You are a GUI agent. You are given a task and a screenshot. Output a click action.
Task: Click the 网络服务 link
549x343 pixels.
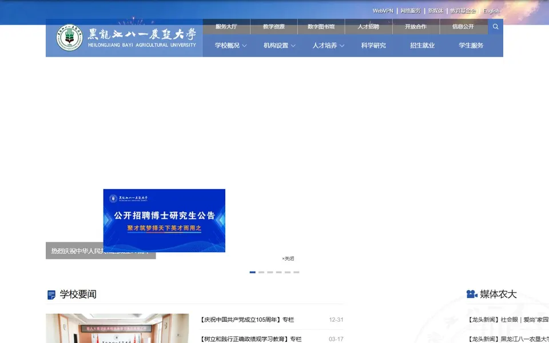[411, 11]
